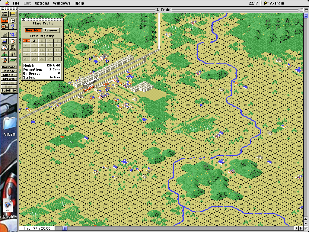This screenshot has width=309, height=232.
Task: Select train 2 in Train Registry
Action: coord(34,41)
